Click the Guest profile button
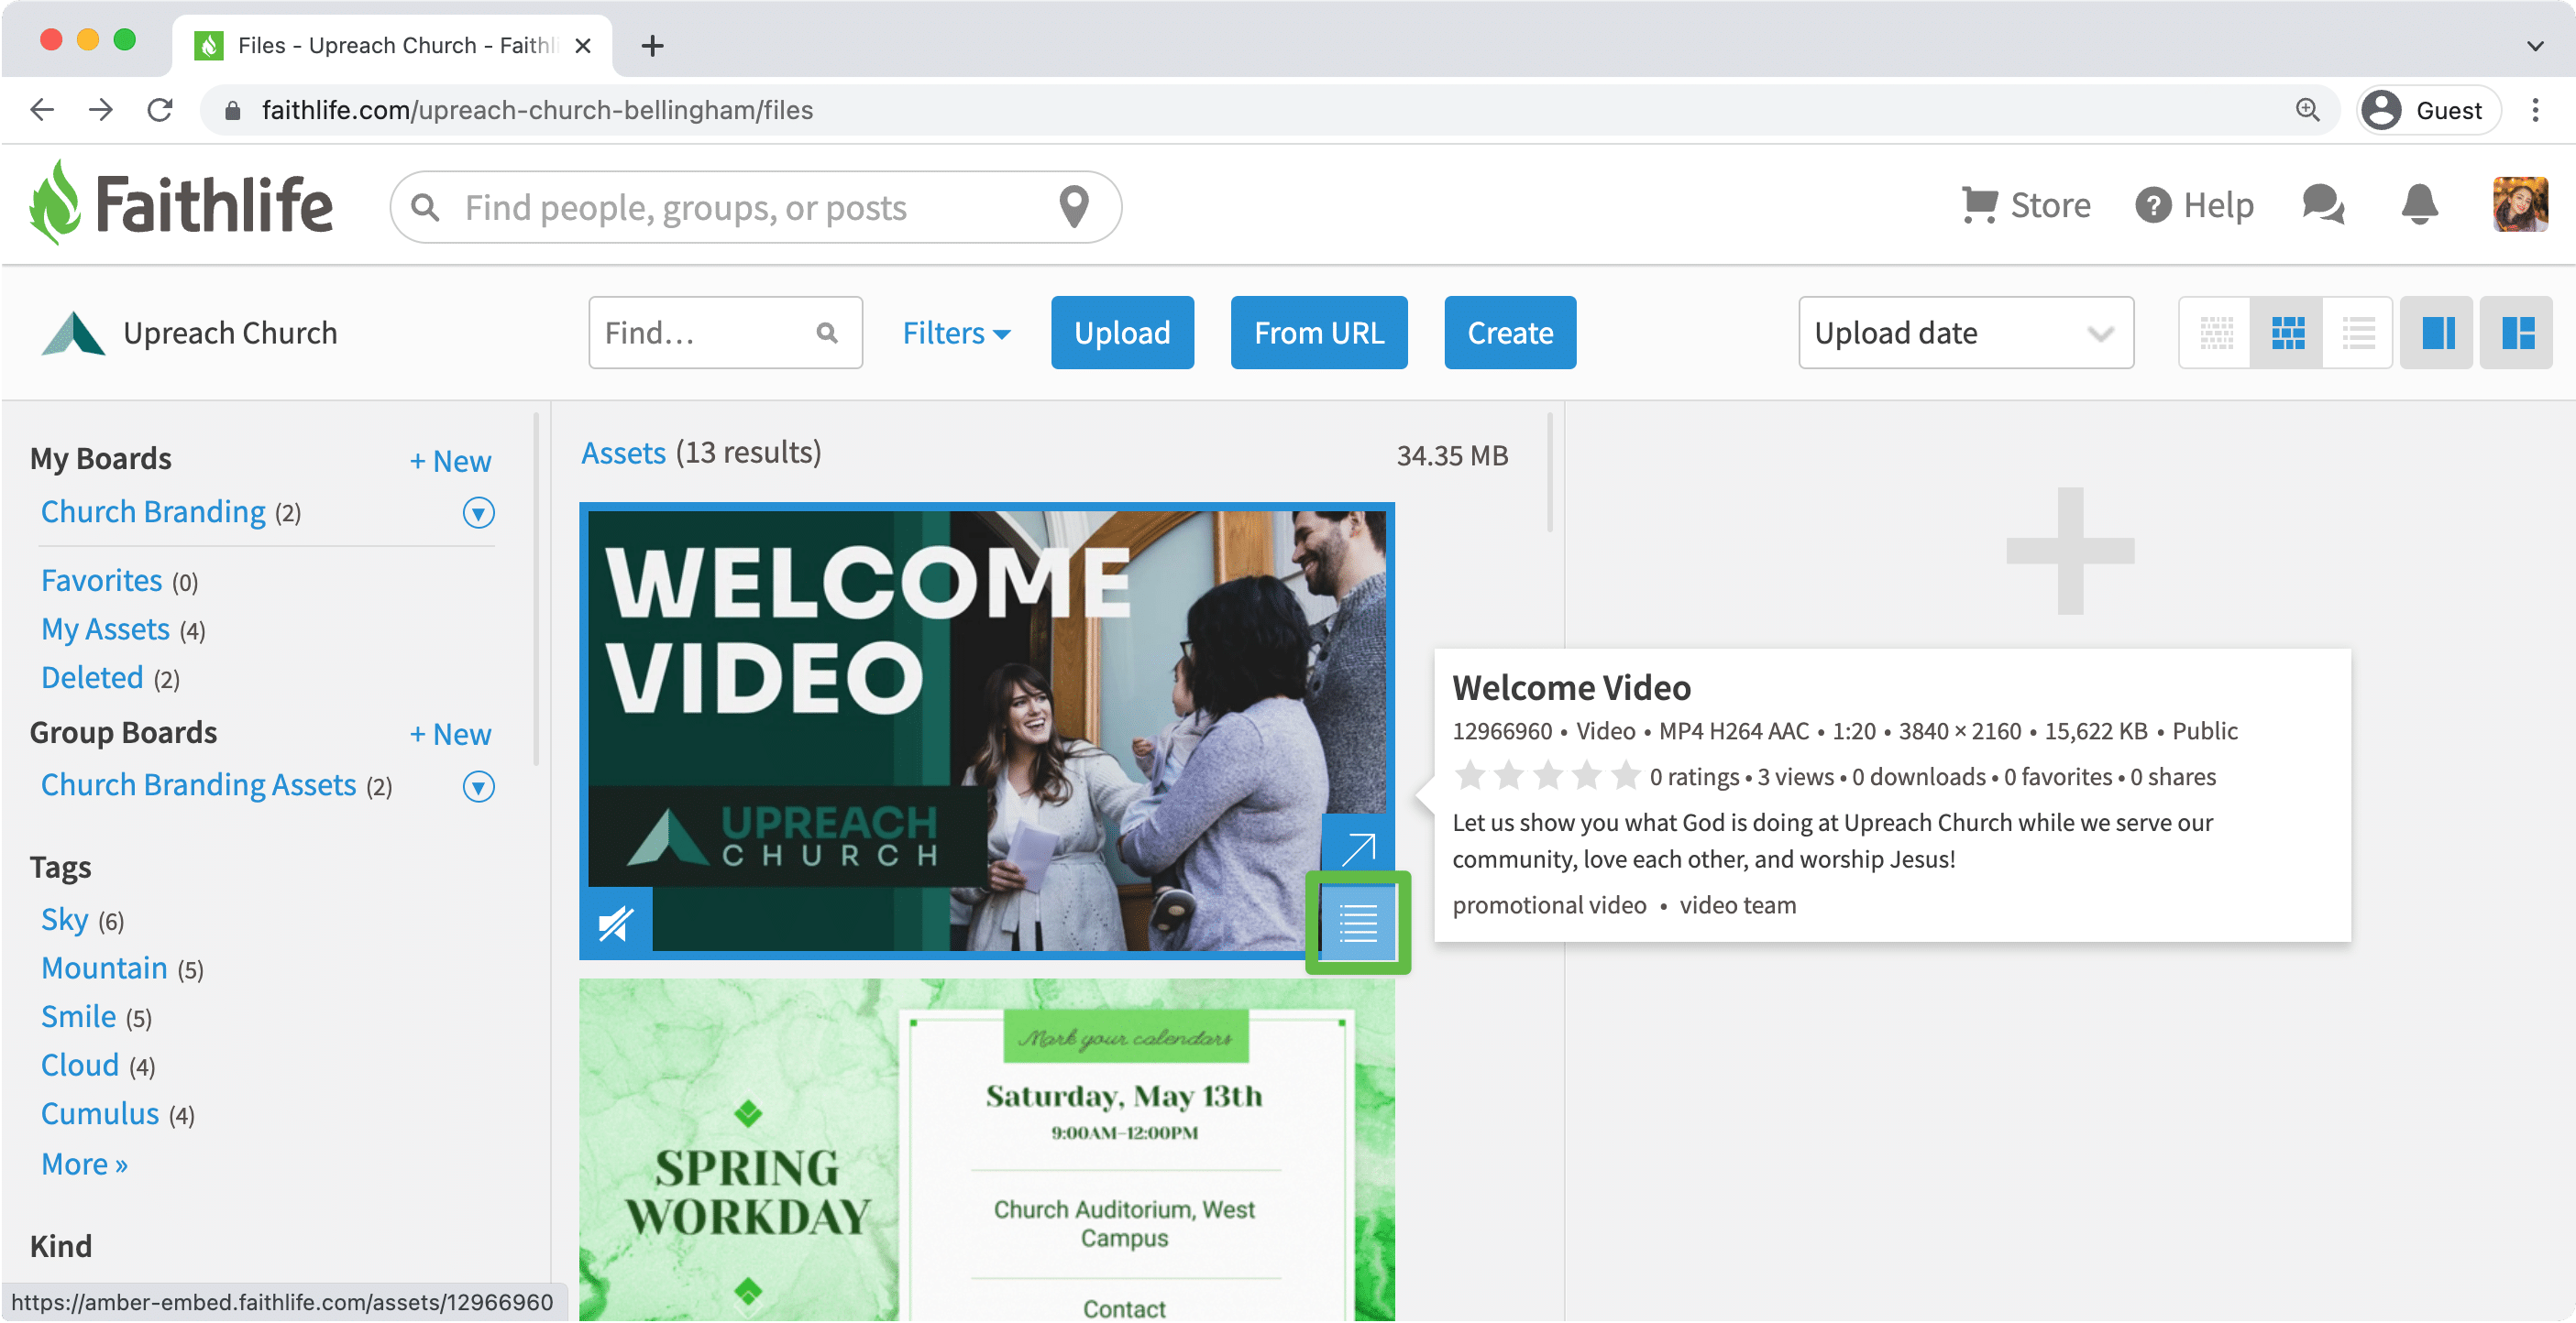The height and width of the screenshot is (1323, 2576). click(2428, 109)
